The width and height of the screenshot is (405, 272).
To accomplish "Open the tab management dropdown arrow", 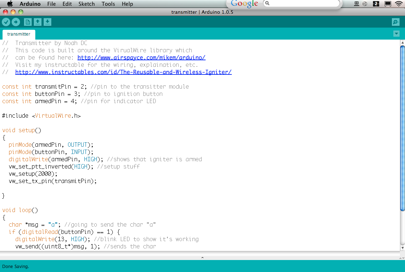I will click(396, 33).
